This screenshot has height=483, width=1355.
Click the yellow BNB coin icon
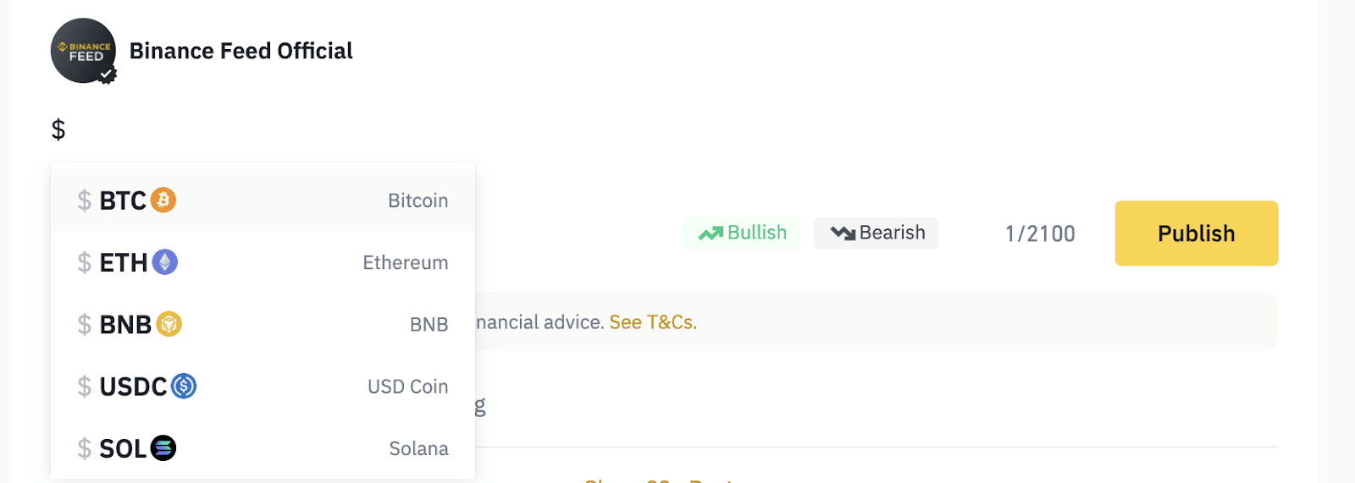point(169,324)
